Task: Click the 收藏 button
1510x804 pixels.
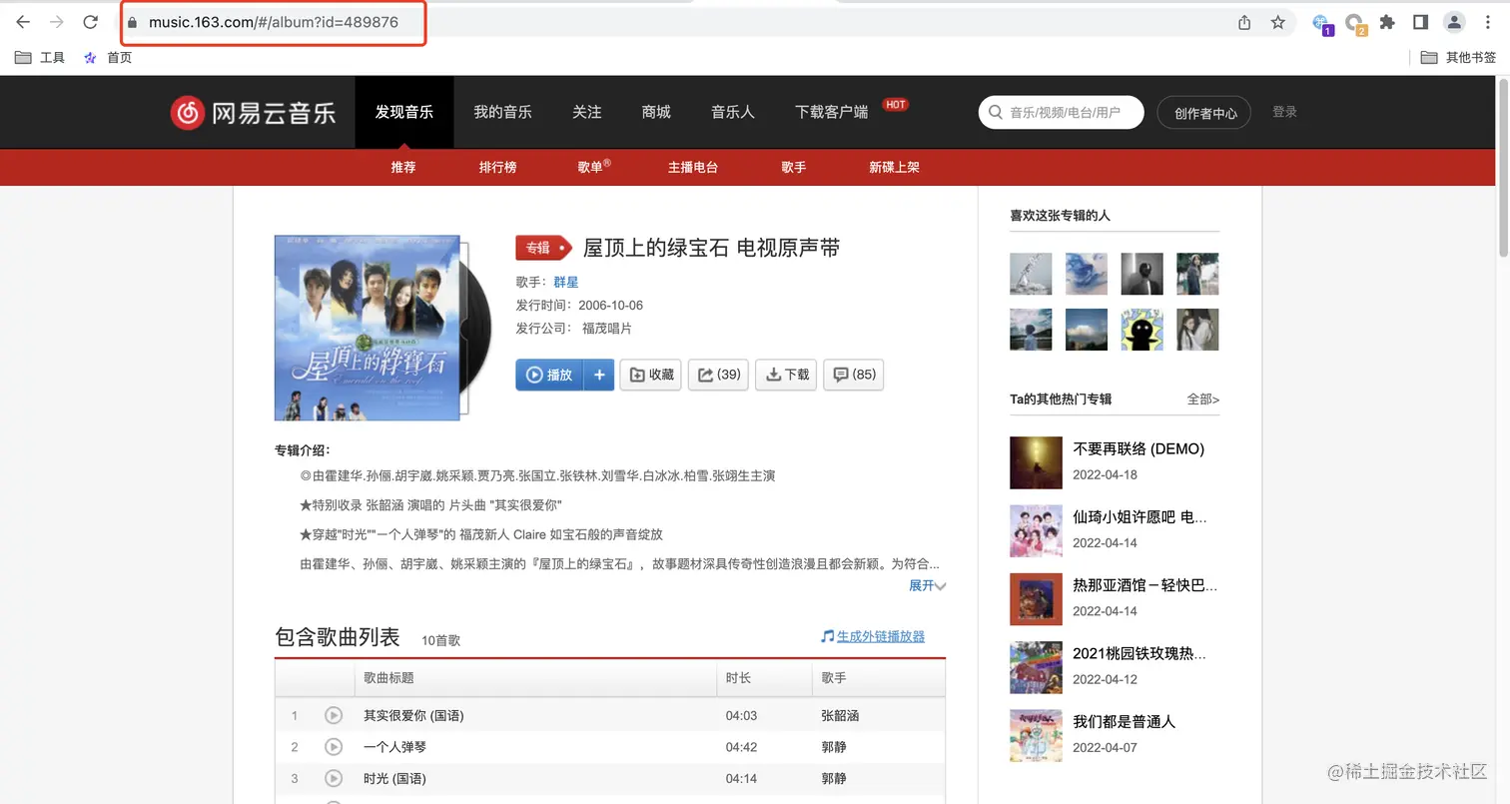Action: click(650, 375)
